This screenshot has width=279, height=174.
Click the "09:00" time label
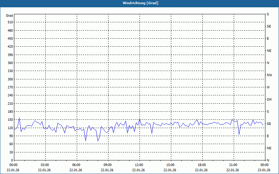tap(108, 165)
